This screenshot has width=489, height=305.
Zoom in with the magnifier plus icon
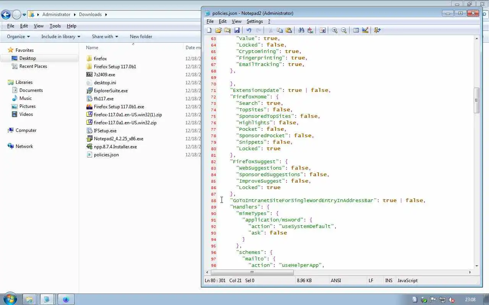(335, 30)
